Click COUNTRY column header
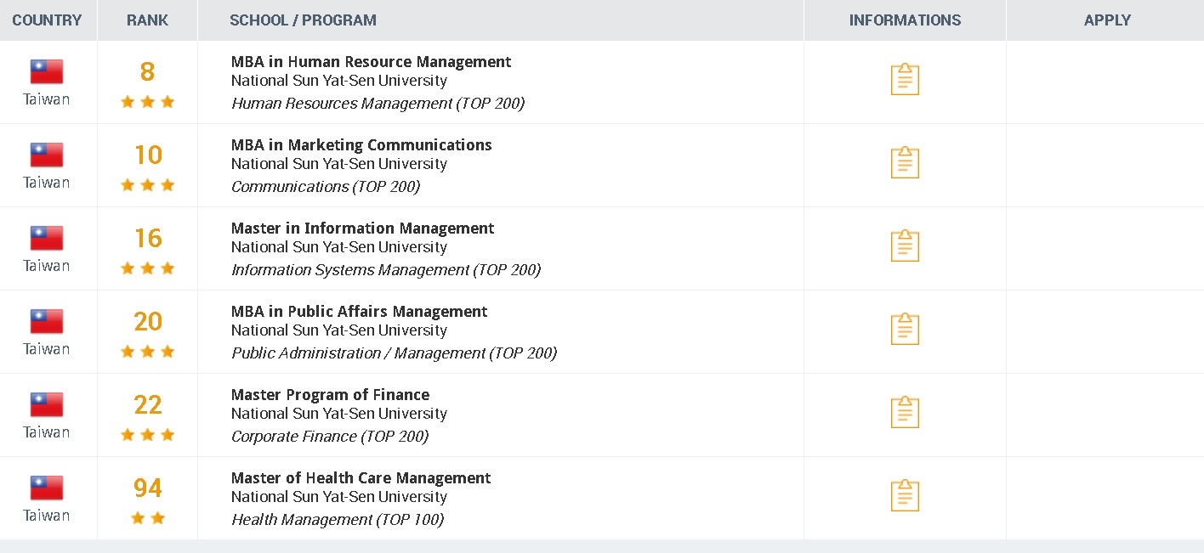1204x553 pixels. [x=47, y=20]
